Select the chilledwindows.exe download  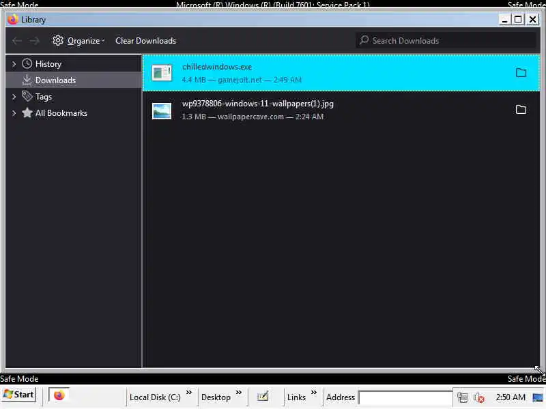click(x=341, y=73)
